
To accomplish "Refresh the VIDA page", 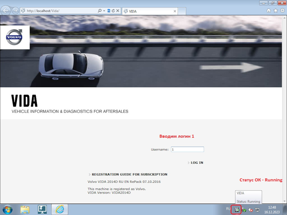I will (x=113, y=10).
